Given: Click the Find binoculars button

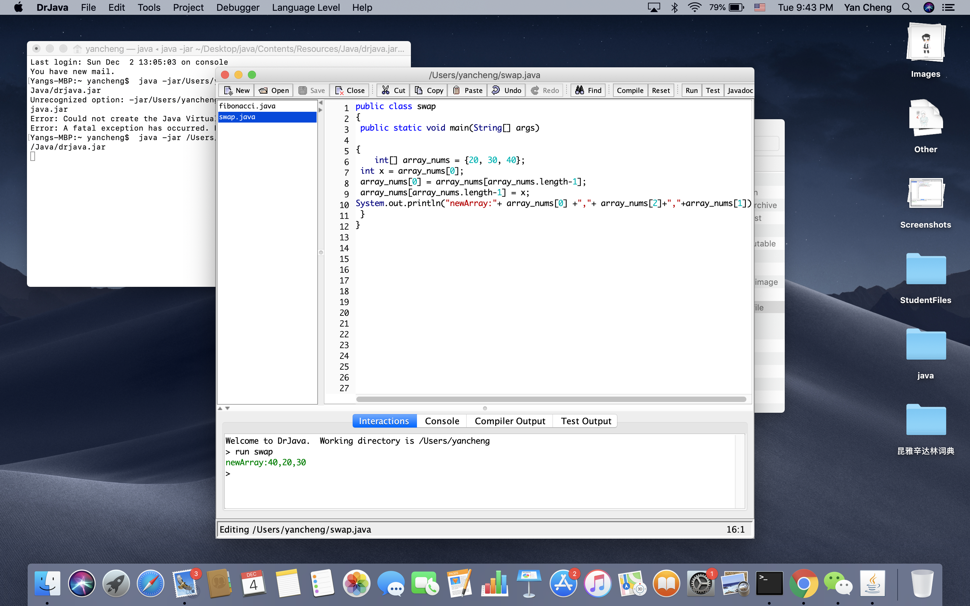Looking at the screenshot, I should pos(588,90).
